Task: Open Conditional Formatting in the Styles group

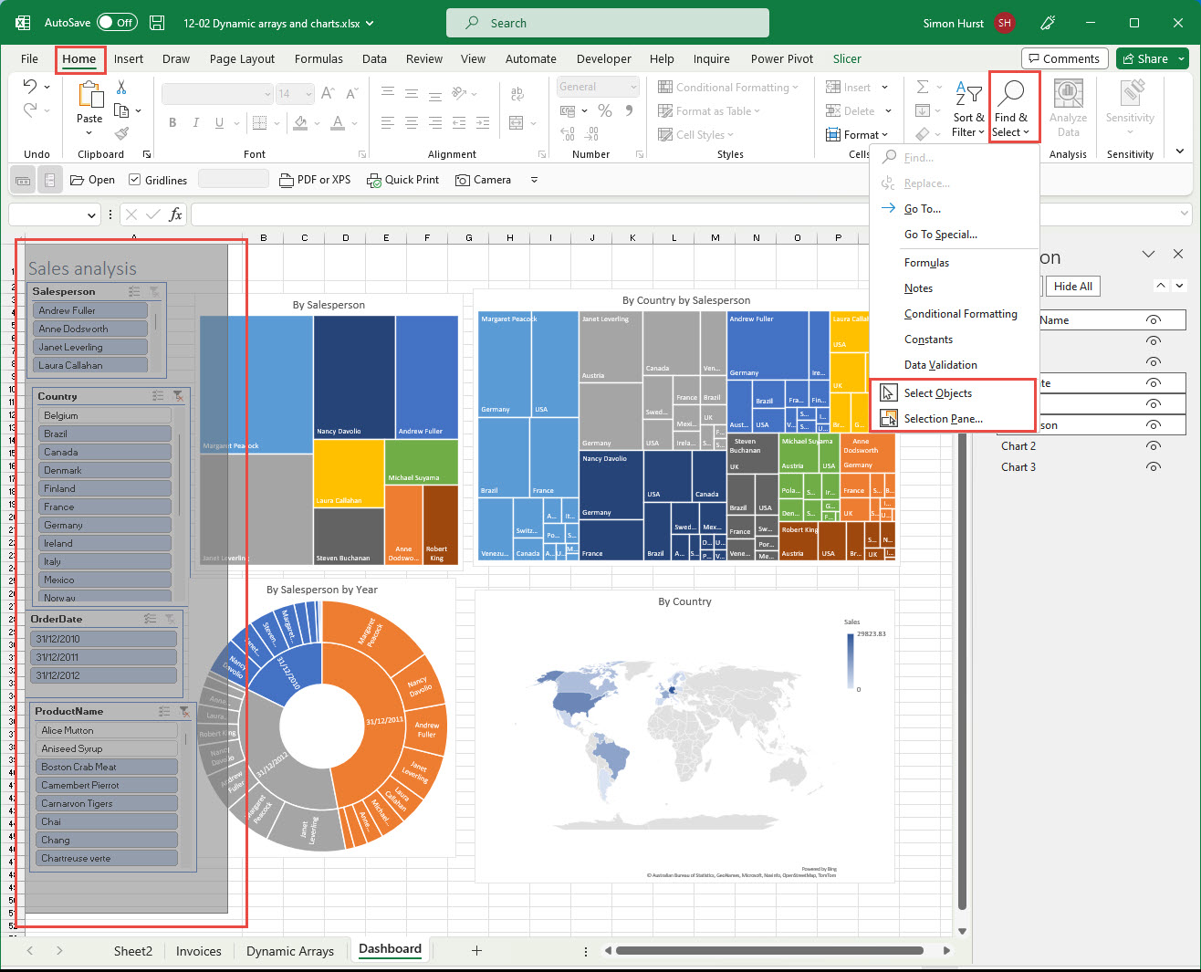Action: pyautogui.click(x=729, y=87)
